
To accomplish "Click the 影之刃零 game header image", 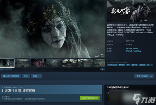I will coord(132,11).
